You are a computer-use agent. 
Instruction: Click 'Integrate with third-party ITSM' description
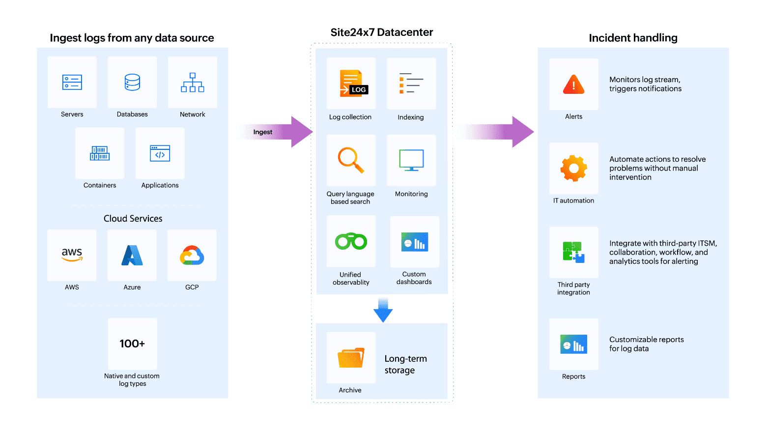[x=663, y=252]
